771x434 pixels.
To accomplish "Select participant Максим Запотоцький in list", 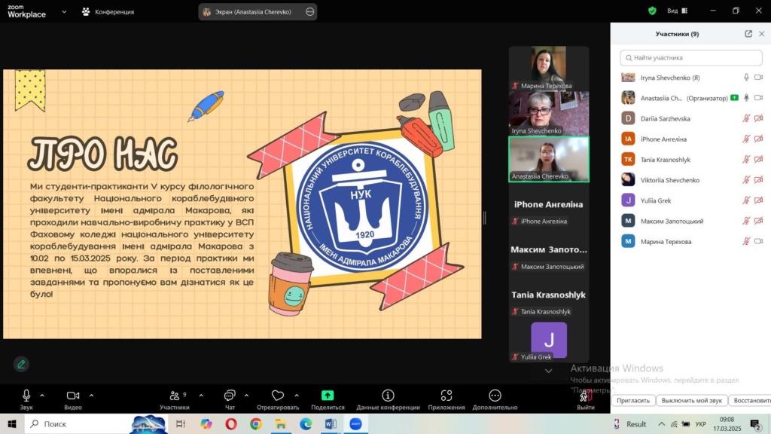I will click(x=691, y=221).
